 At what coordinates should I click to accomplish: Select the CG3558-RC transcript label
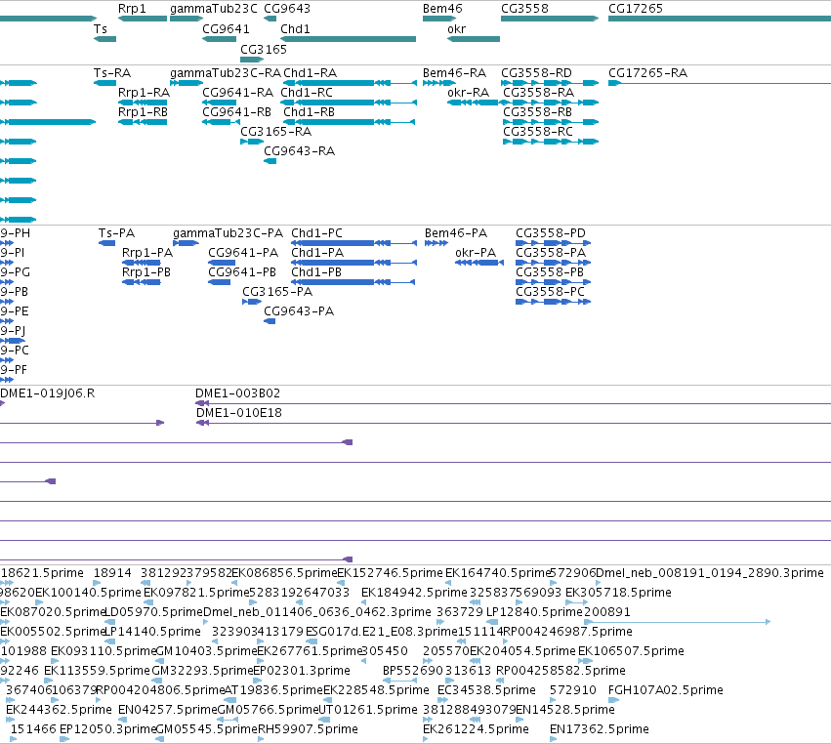pos(538,132)
